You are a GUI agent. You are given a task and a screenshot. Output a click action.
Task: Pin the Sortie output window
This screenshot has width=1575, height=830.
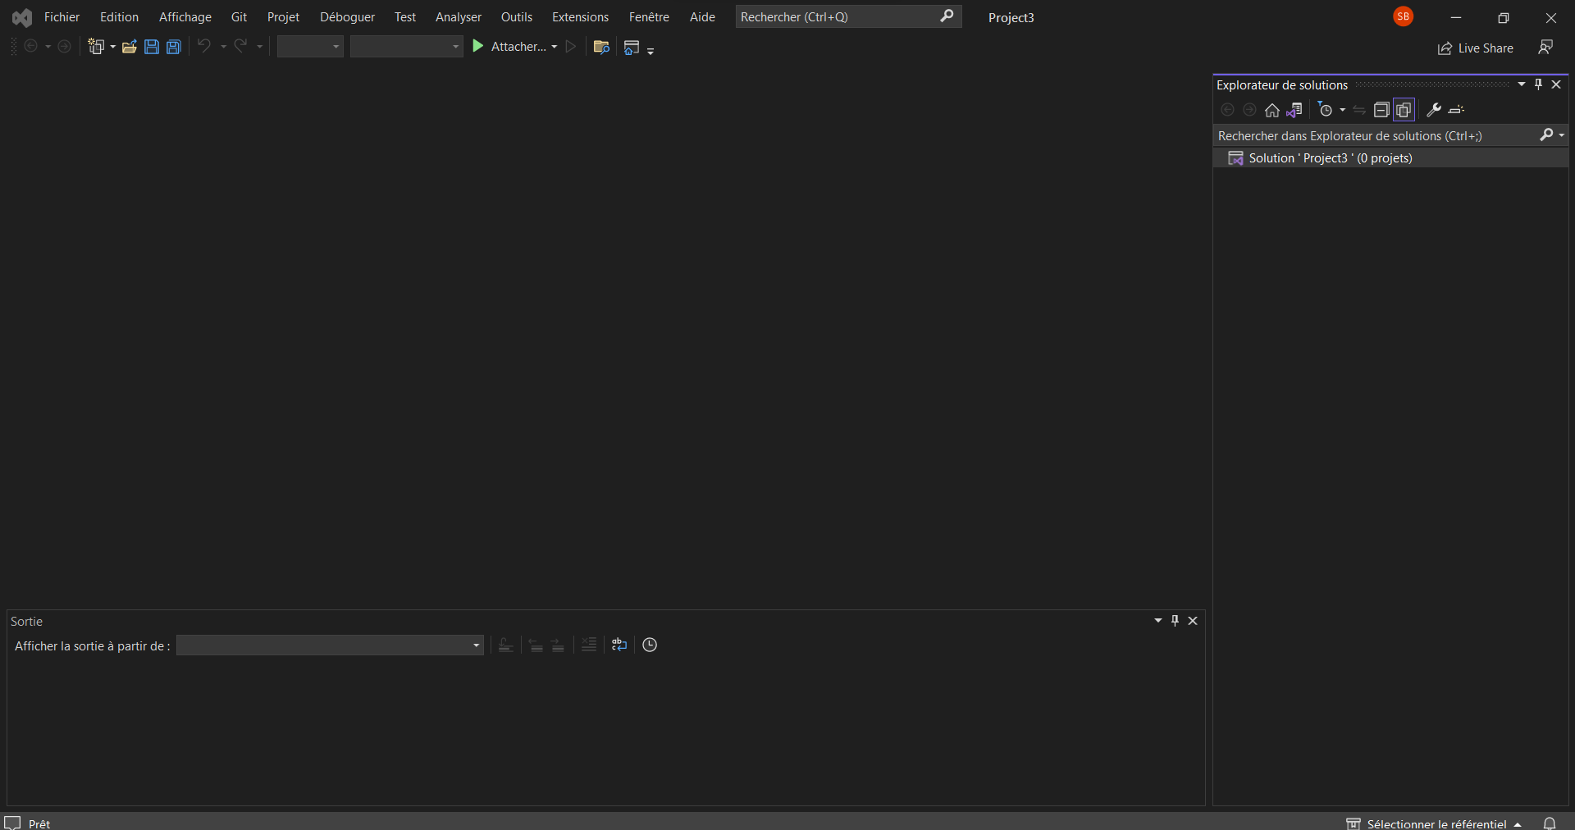point(1175,621)
